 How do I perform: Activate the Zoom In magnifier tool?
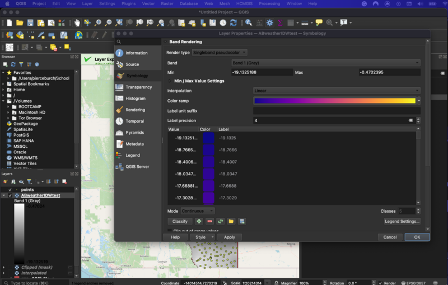[98, 23]
